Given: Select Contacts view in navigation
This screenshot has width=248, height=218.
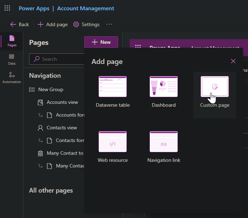Looking at the screenshot, I should coord(62,128).
